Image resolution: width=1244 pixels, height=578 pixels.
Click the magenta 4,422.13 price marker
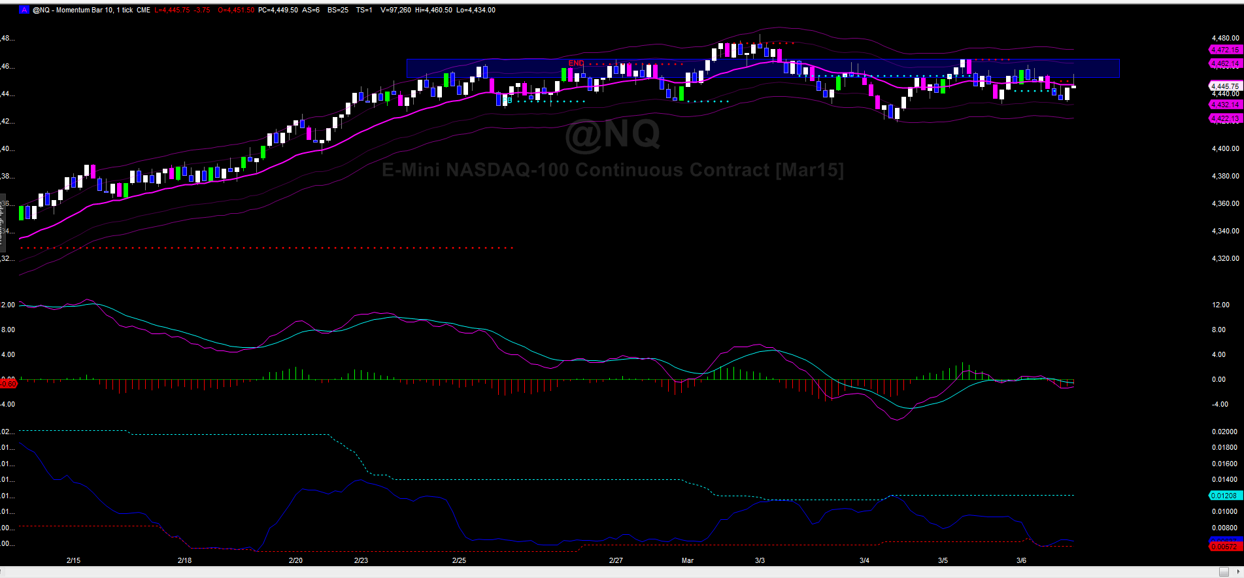click(1224, 118)
